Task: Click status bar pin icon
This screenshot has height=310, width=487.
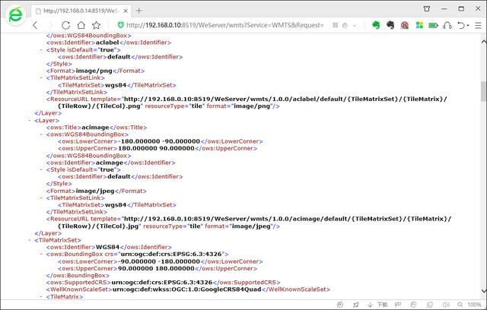Action: pyautogui.click(x=355, y=305)
